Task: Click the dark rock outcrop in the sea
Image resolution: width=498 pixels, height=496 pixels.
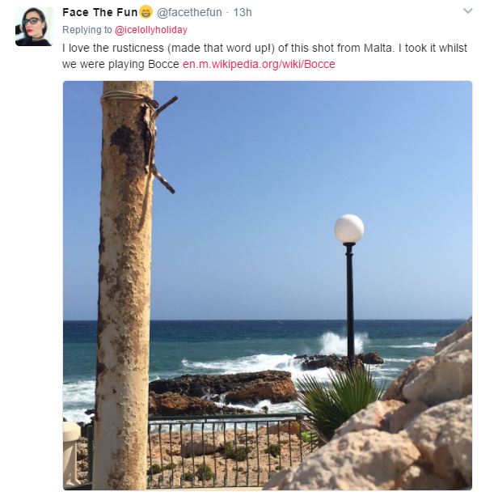Action: 223,392
